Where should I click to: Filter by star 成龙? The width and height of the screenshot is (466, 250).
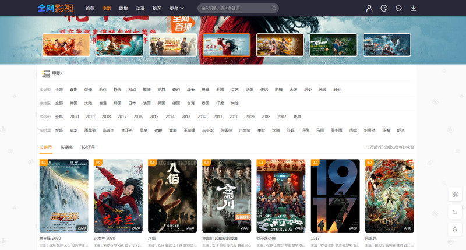click(x=73, y=130)
